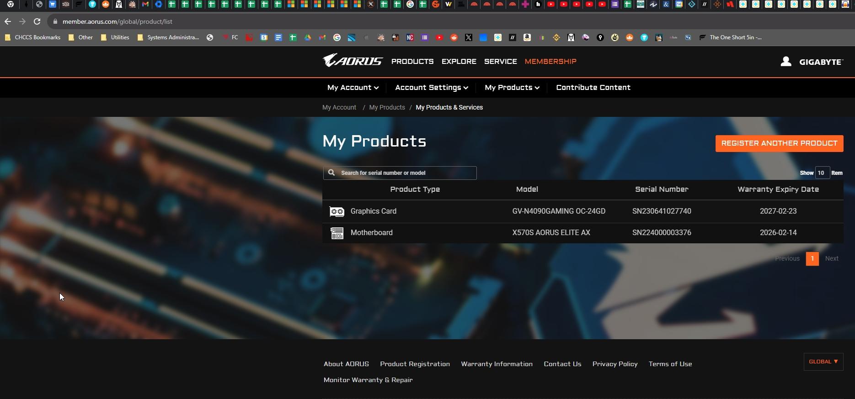
Task: Click warranty date 2027-02-23
Action: click(x=778, y=211)
